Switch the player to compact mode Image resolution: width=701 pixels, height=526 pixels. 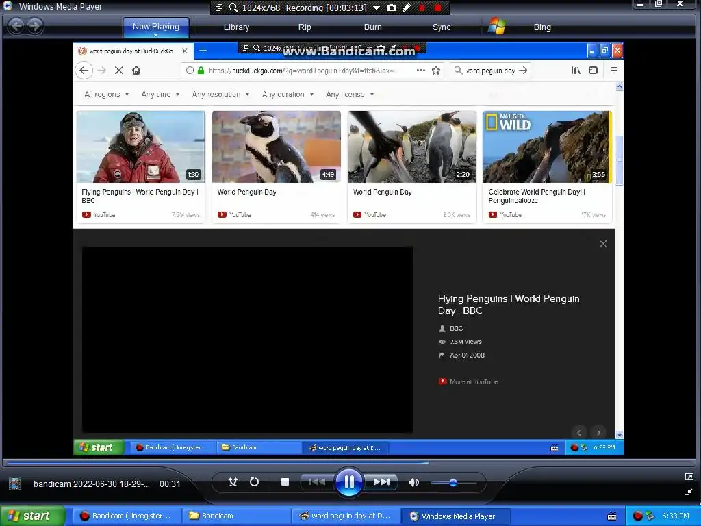click(x=689, y=492)
